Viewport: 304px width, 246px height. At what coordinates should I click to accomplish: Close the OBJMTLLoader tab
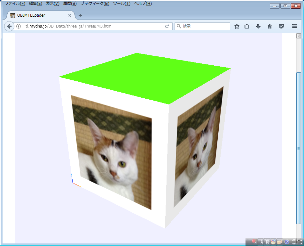coord(70,15)
